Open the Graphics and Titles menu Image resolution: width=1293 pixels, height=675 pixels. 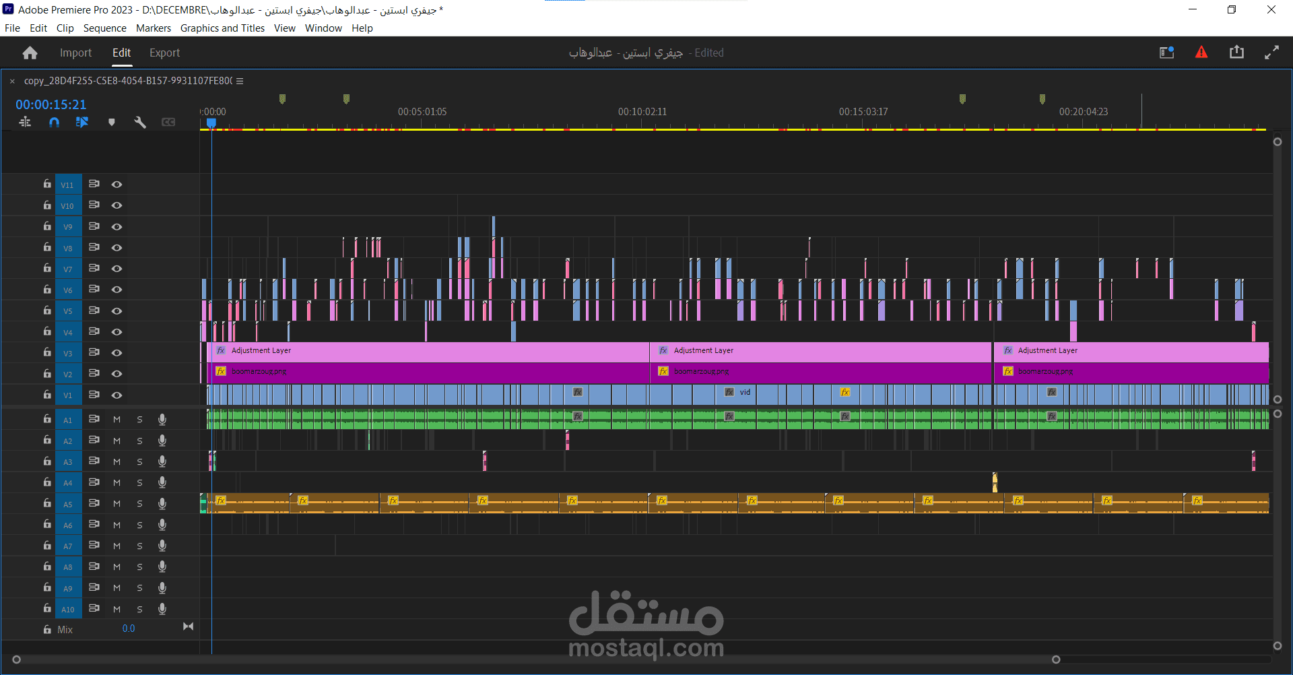tap(222, 28)
